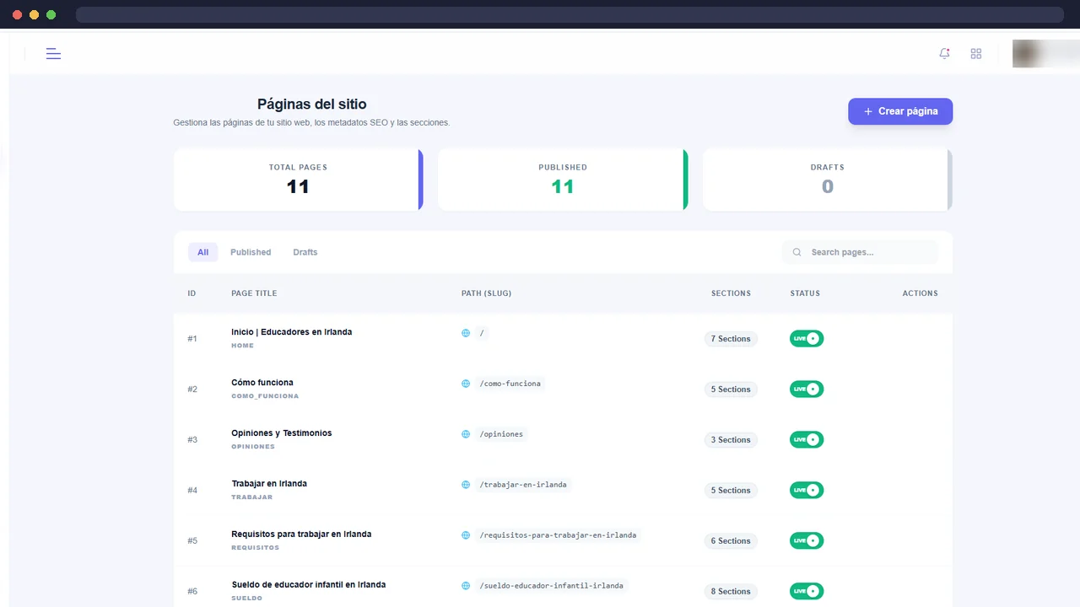This screenshot has width=1080, height=607.
Task: Focus the Search pages field
Action: pos(860,252)
